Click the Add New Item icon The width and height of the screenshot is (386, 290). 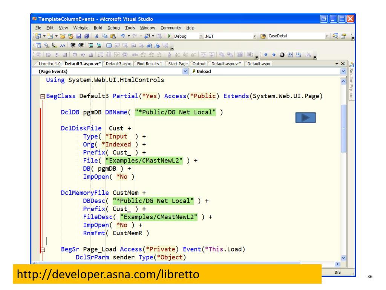pyautogui.click(x=50, y=36)
